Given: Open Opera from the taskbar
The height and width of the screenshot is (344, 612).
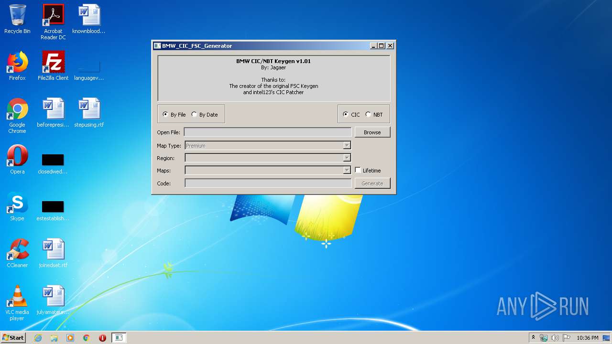Looking at the screenshot, I should [102, 338].
